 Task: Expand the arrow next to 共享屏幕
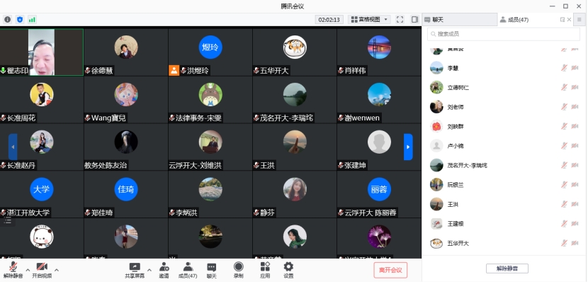[149, 270]
